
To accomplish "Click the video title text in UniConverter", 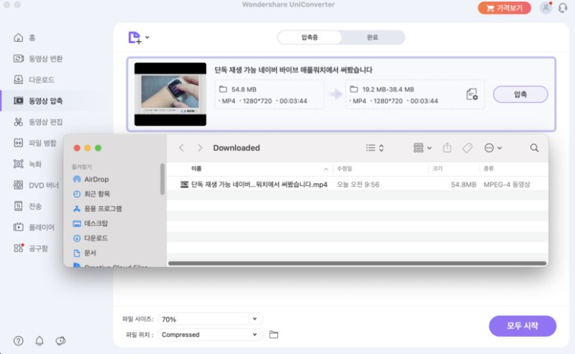I will [x=293, y=70].
